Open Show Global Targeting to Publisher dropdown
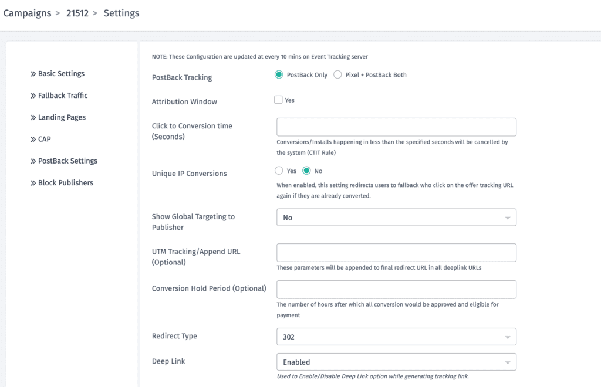This screenshot has width=601, height=387. pos(396,218)
